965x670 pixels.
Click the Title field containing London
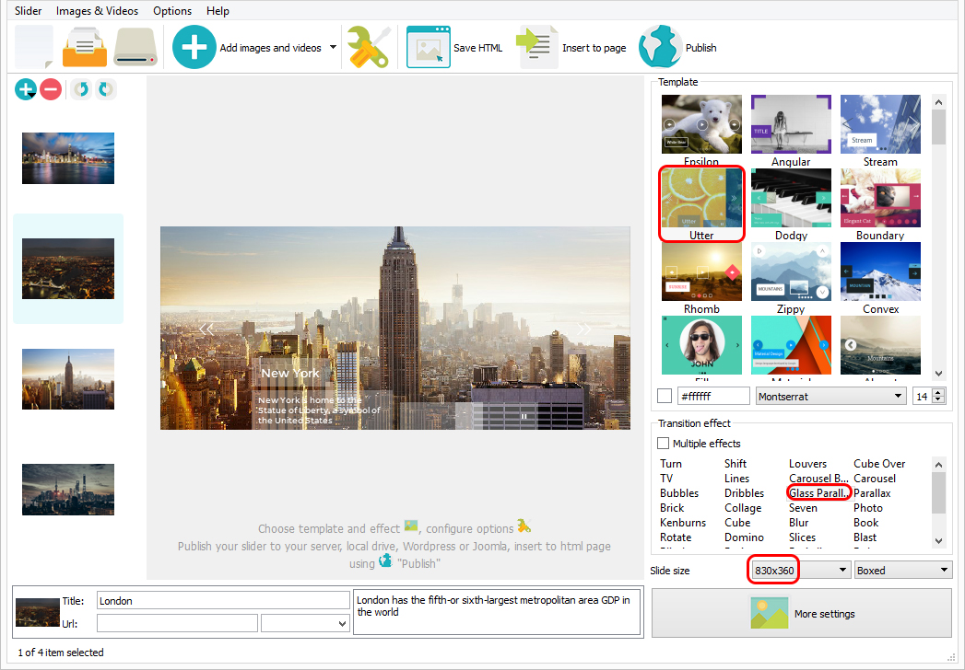tap(223, 601)
